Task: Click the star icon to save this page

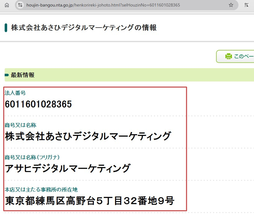Action: (x=230, y=5)
